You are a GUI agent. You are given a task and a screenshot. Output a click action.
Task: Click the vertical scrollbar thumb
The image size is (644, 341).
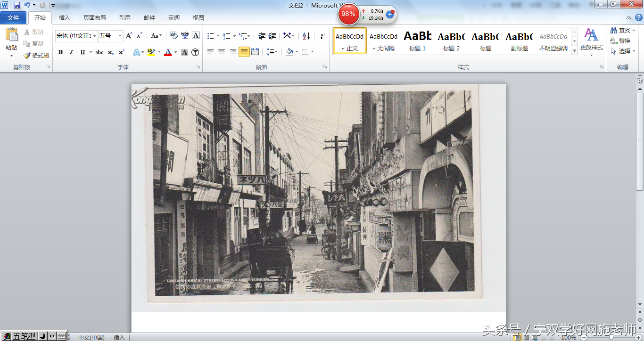(x=640, y=141)
